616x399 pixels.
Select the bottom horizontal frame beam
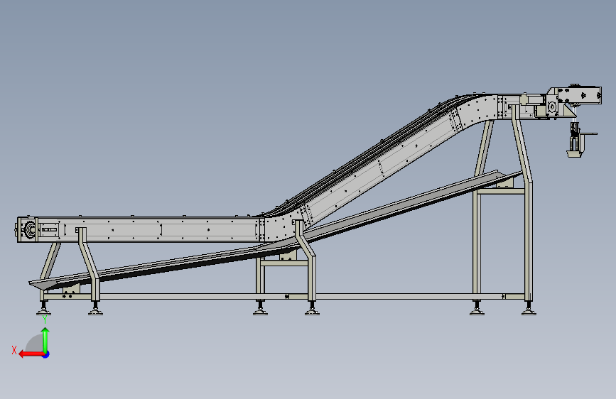coord(283,296)
